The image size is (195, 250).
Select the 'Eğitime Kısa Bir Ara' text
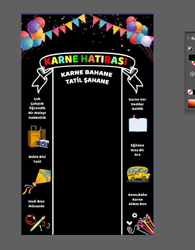coord(137,150)
